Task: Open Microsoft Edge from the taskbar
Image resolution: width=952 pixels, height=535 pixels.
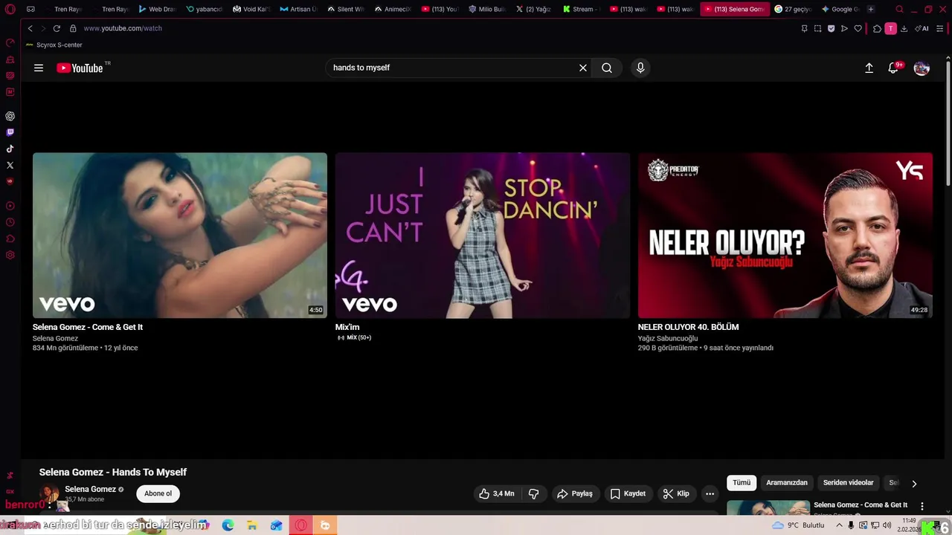Action: click(228, 525)
